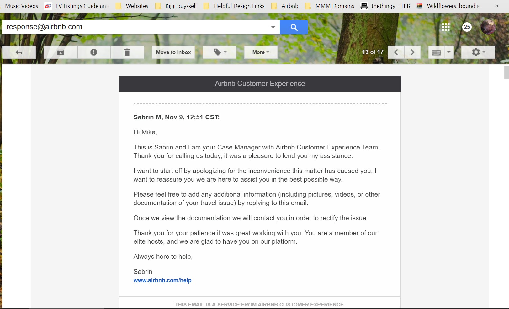This screenshot has height=309, width=509.
Task: Go back to the message list
Action: pos(19,52)
